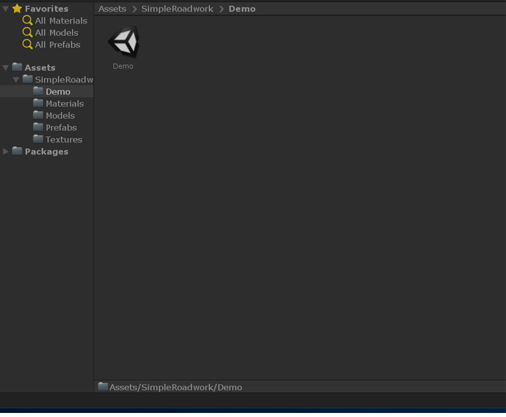The width and height of the screenshot is (506, 417).
Task: Open the Textures folder
Action: point(63,140)
